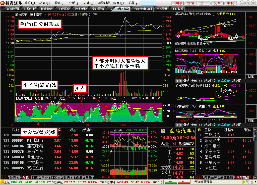Viewport: 257px width, 185px height.
Task: Click the red P icon beside 星马汽车
Action: coord(163,131)
